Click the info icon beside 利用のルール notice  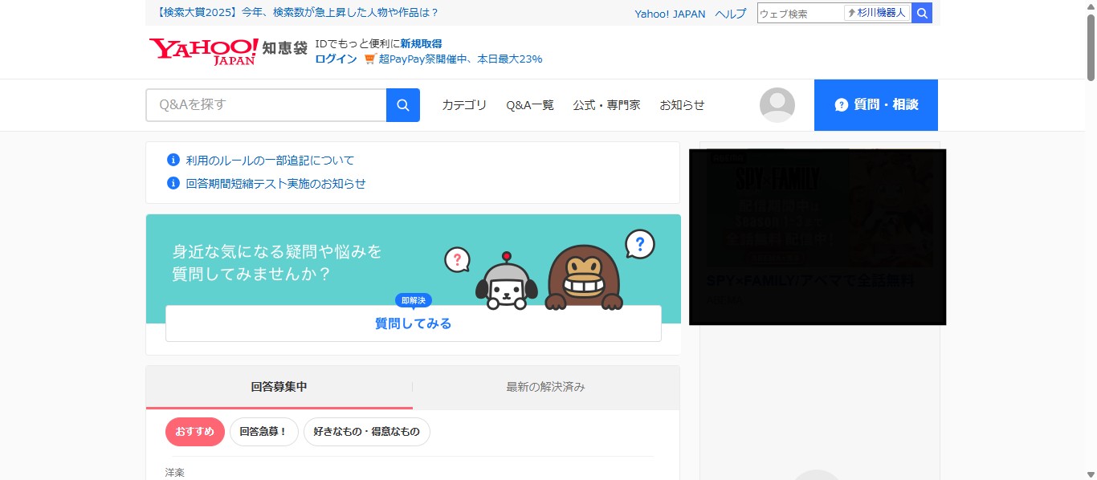pyautogui.click(x=173, y=160)
